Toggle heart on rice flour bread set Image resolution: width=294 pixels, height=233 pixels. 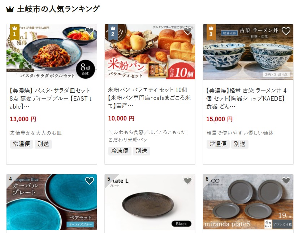[188, 31]
